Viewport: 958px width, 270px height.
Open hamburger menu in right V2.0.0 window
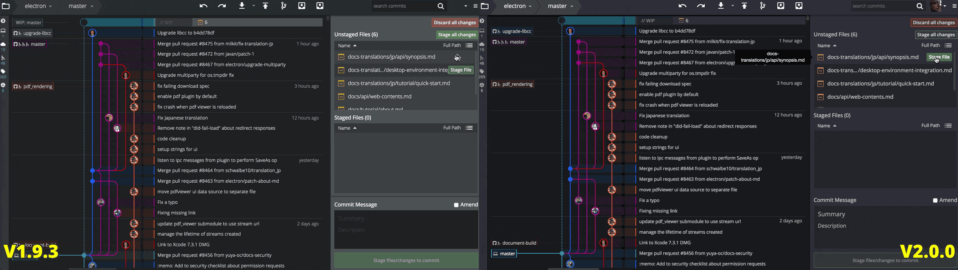coord(954,6)
